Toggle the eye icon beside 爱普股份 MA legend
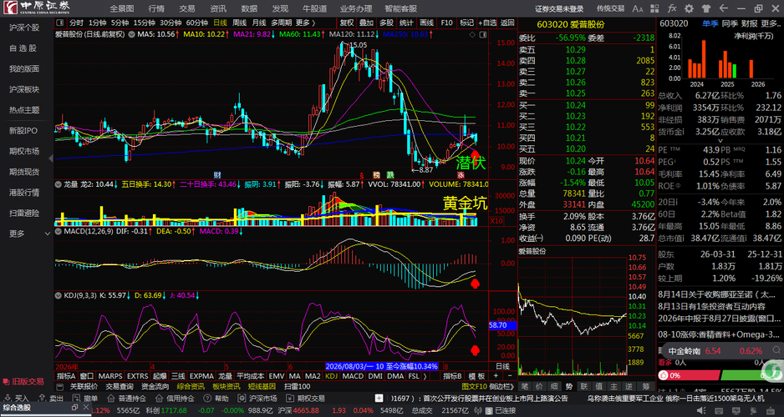784x417 pixels. (131, 34)
